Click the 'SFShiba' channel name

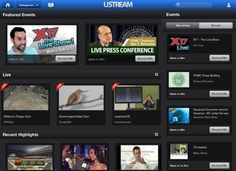[x=9, y=122]
